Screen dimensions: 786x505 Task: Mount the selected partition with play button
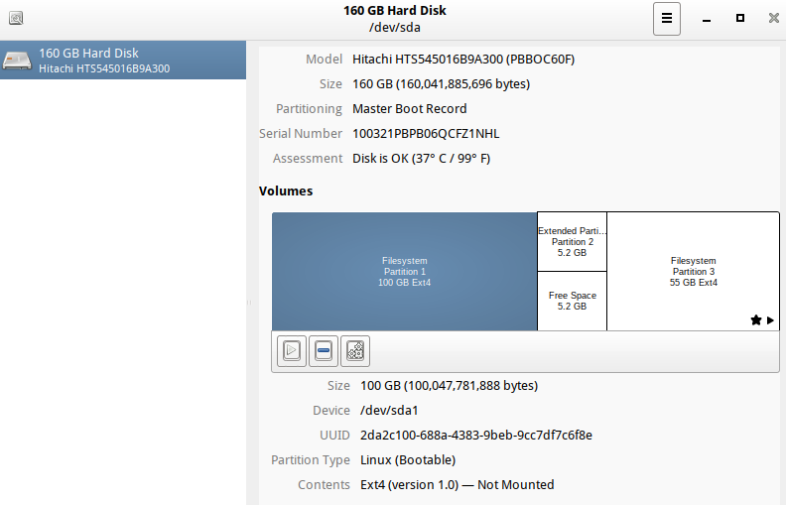coord(291,350)
